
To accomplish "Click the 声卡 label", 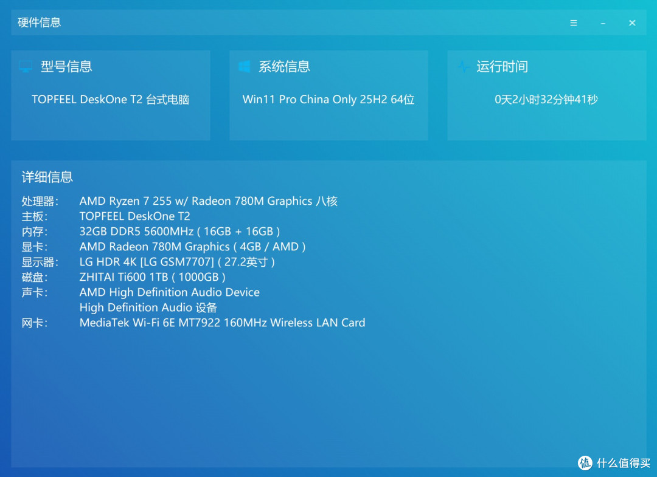I will click(x=34, y=292).
